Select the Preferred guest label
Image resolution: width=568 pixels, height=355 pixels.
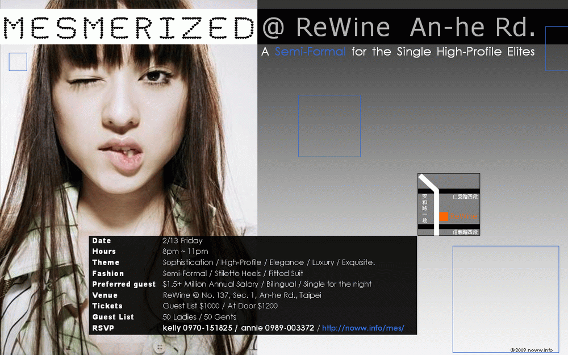[124, 284]
